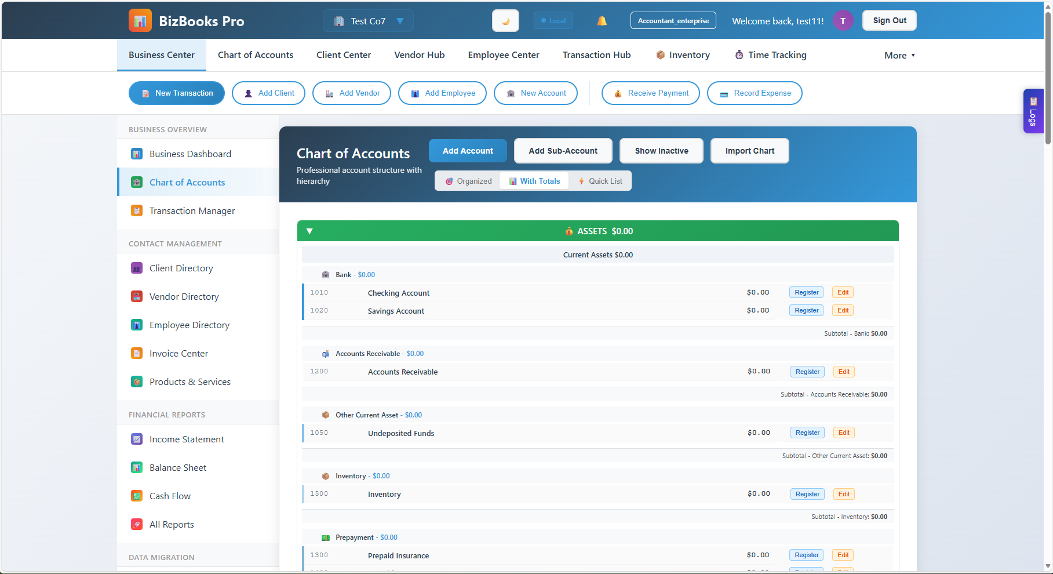The width and height of the screenshot is (1053, 574).
Task: Expand the More navigation menu
Action: [899, 55]
